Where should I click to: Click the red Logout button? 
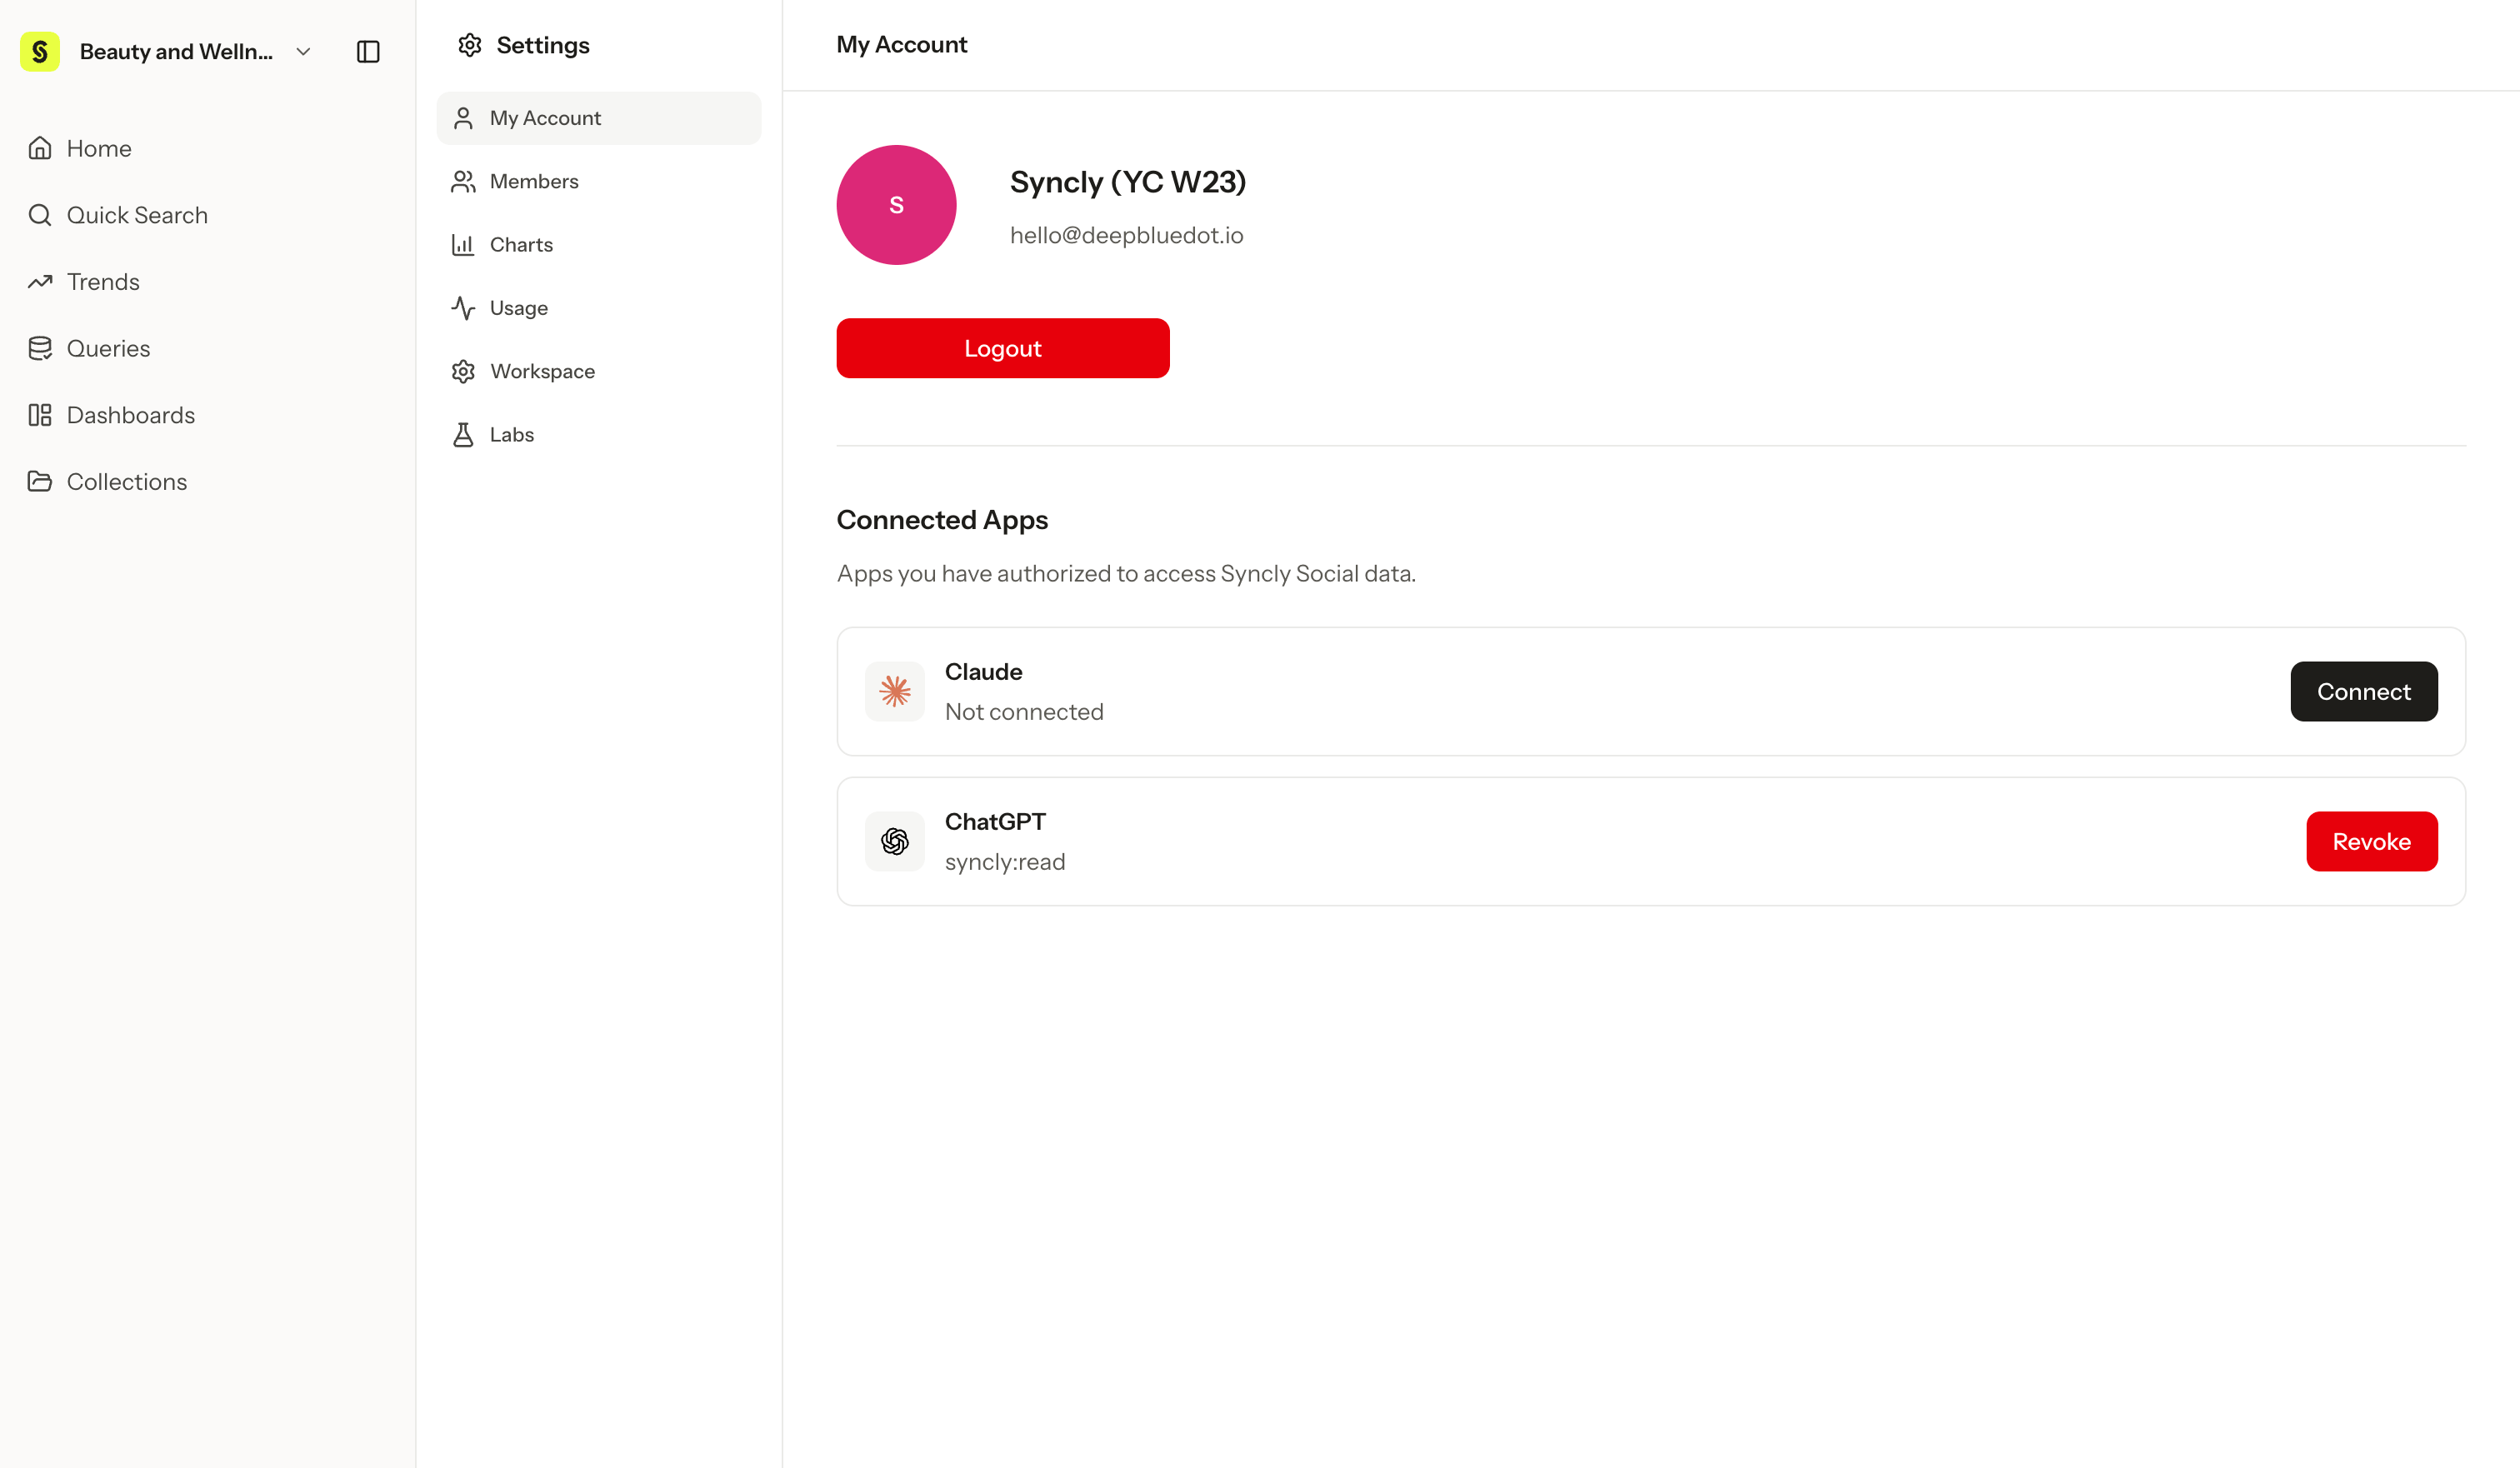tap(1003, 348)
